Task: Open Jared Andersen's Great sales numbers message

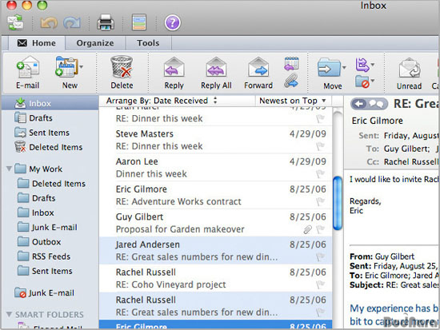Action: coord(215,250)
